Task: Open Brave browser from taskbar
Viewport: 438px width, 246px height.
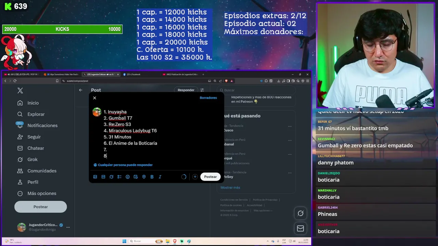Action: click(175, 241)
